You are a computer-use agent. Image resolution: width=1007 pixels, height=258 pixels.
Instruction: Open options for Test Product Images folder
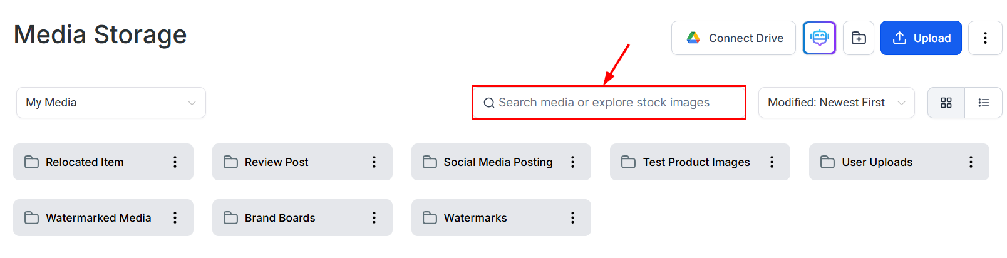coord(772,162)
